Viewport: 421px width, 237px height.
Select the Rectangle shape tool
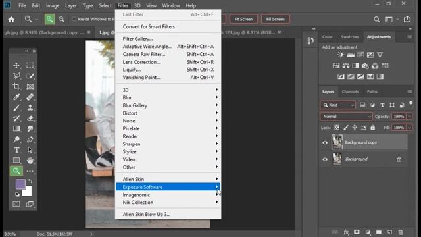pyautogui.click(x=16, y=161)
